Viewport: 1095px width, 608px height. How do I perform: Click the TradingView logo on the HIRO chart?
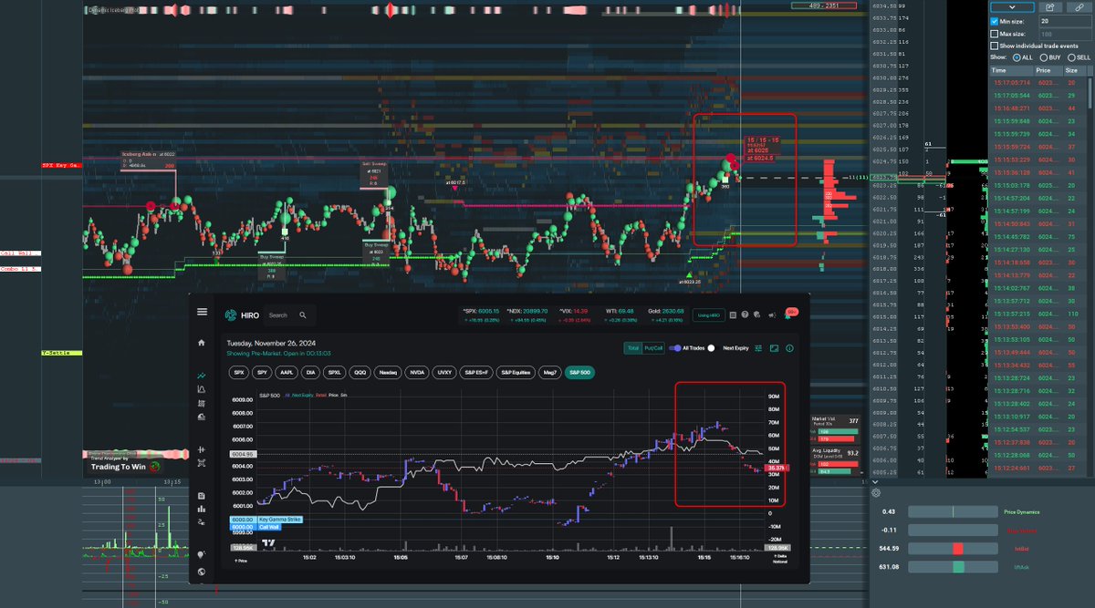(x=269, y=544)
